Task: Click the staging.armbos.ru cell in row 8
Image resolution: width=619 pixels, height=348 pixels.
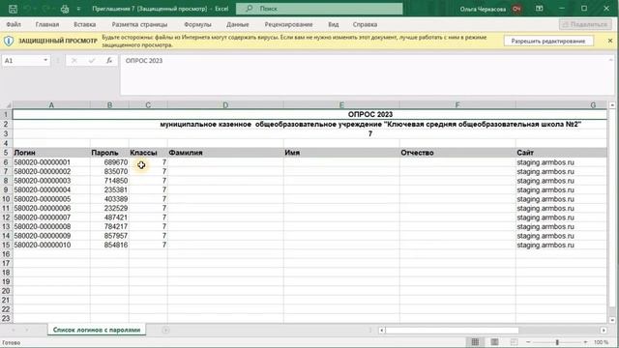Action: tap(561, 181)
